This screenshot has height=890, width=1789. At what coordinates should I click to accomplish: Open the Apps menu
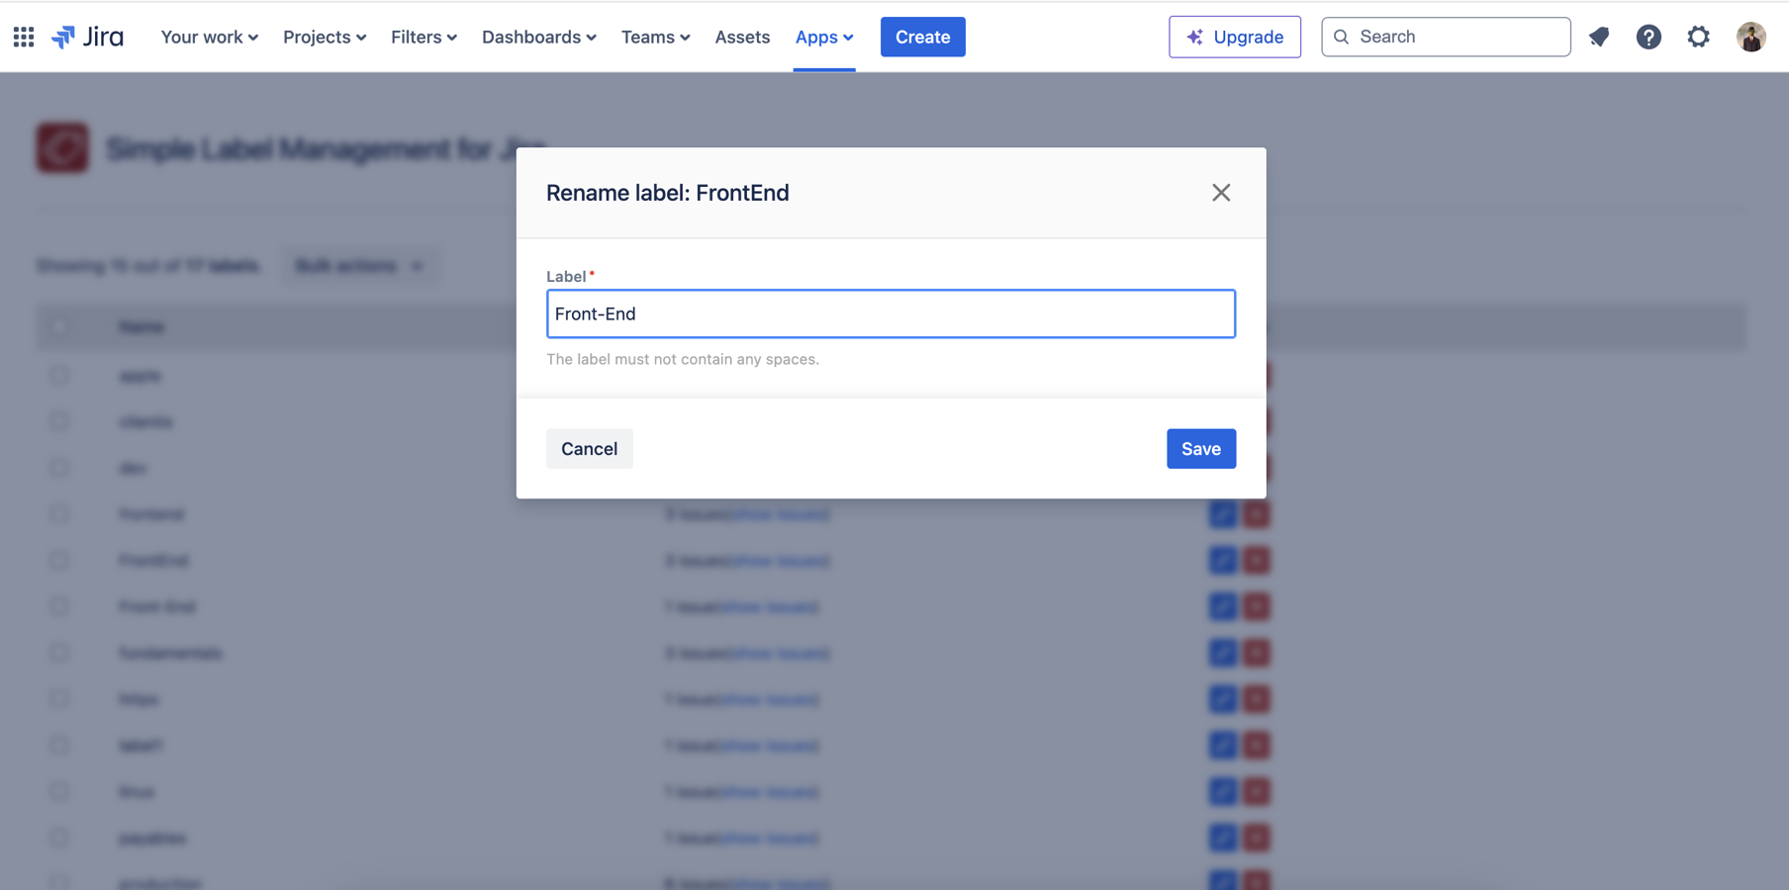[x=823, y=37]
